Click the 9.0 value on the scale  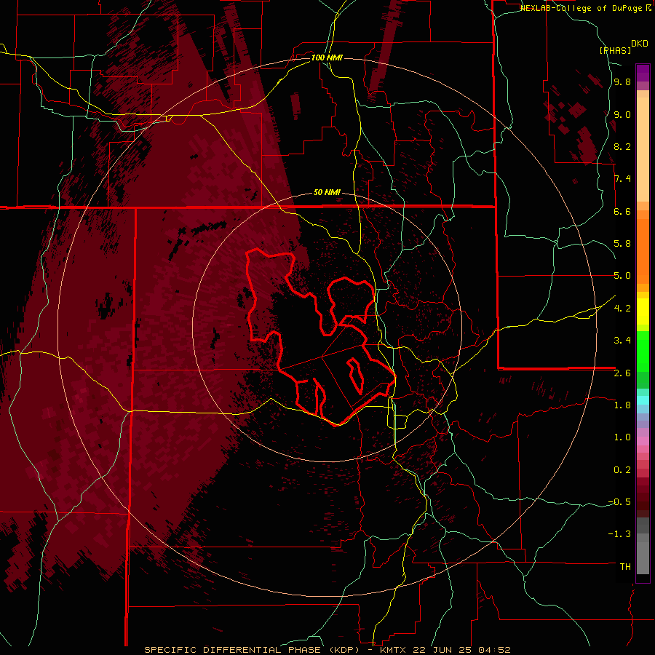(x=622, y=114)
